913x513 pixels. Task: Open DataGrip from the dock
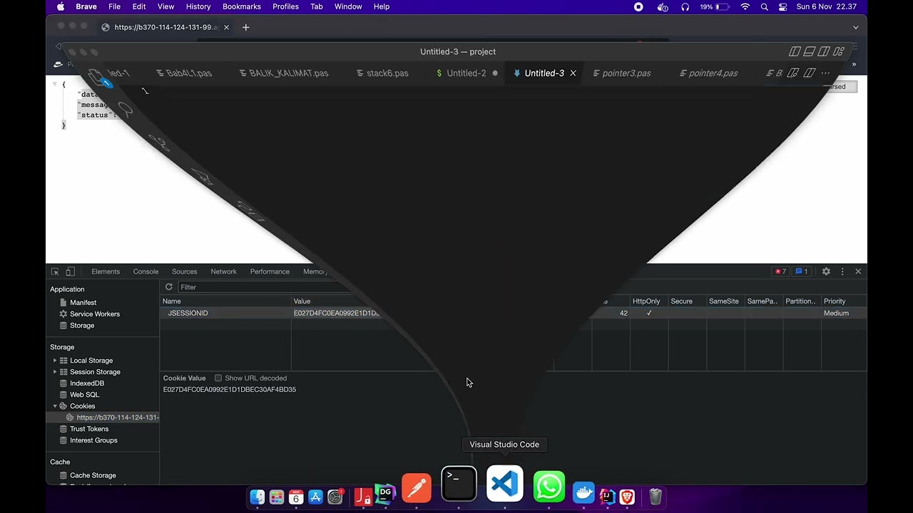[x=385, y=493]
